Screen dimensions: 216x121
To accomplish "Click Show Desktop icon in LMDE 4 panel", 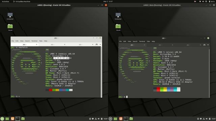I will [x=7, y=119].
